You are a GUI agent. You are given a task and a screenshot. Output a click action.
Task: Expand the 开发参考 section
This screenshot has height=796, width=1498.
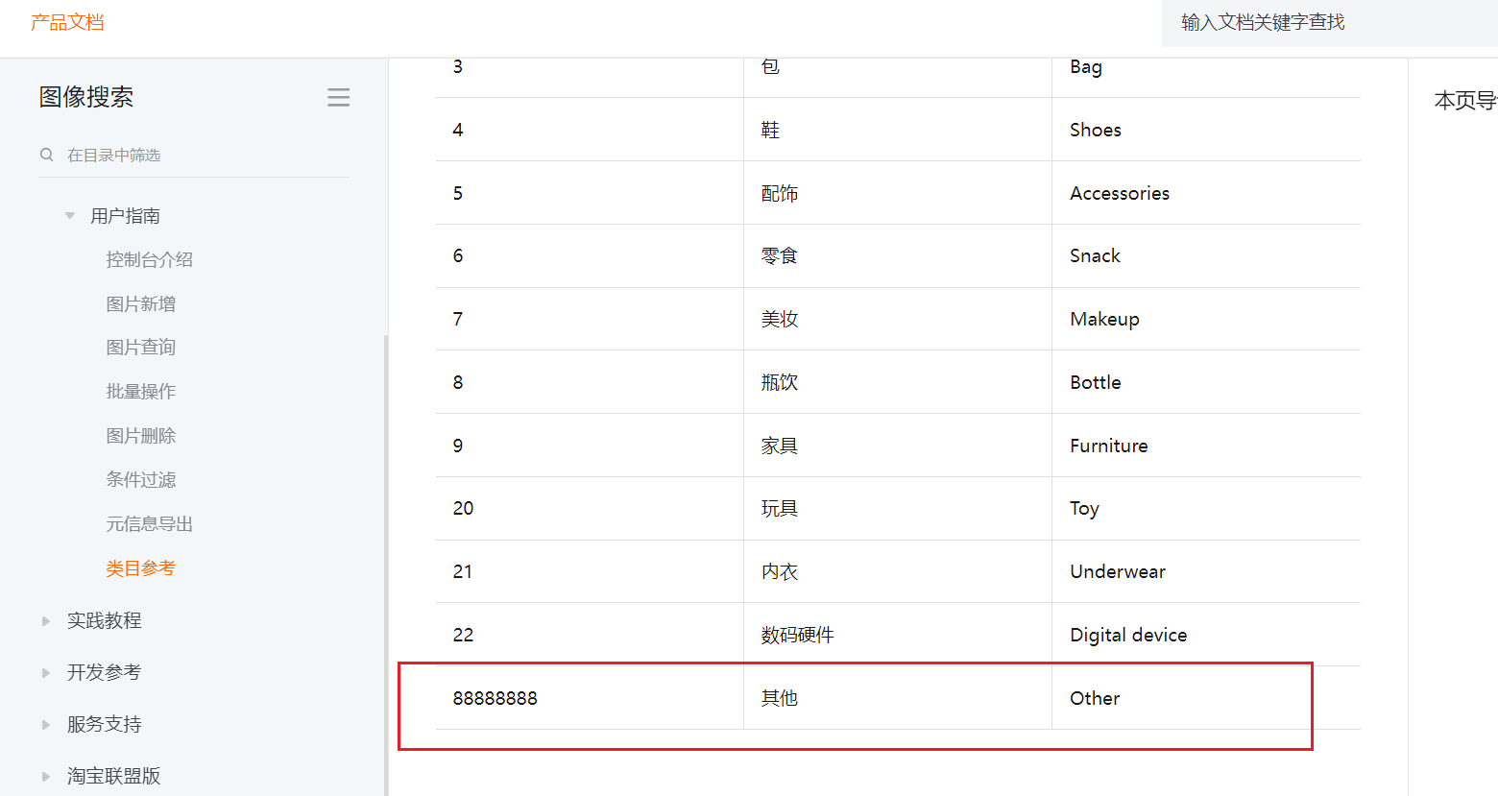click(x=45, y=673)
